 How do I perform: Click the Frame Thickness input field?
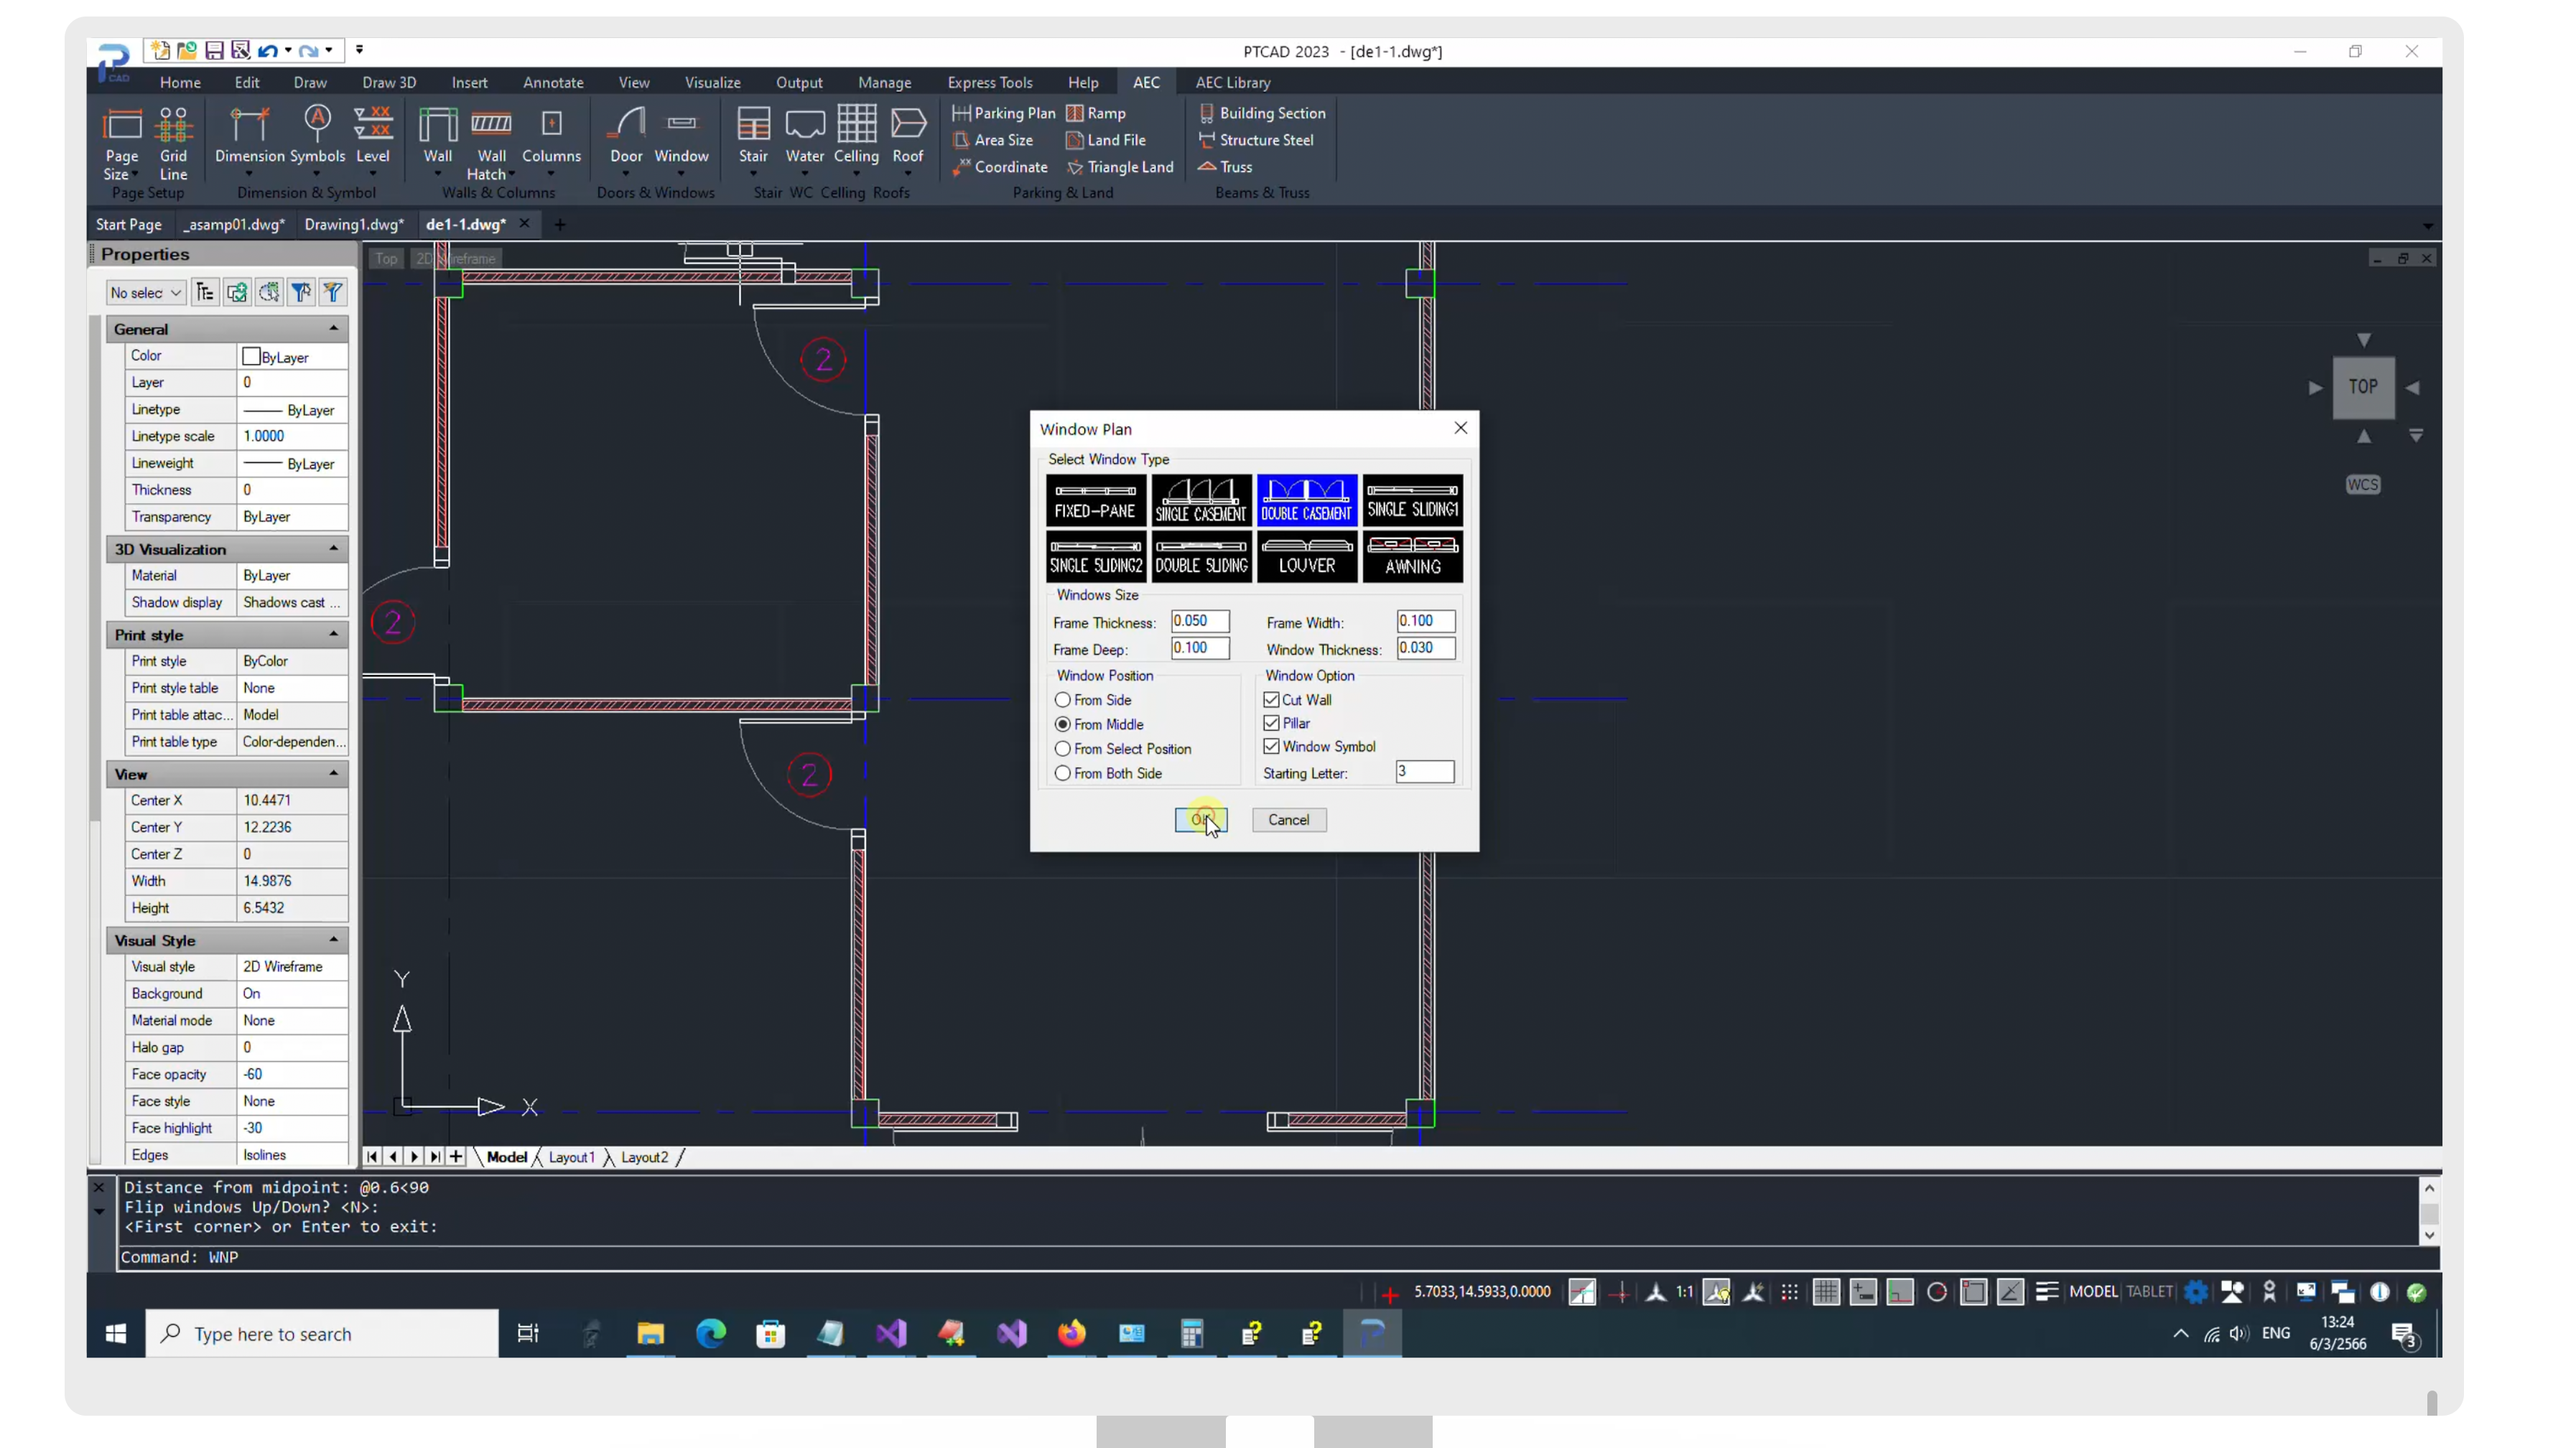1199,620
